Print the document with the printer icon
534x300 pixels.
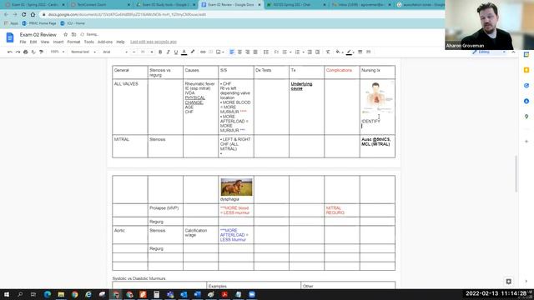(x=26, y=52)
